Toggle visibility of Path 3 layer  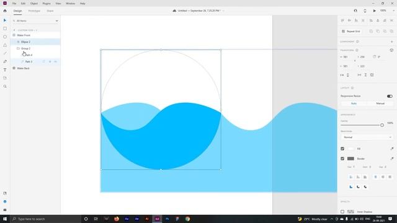55,62
